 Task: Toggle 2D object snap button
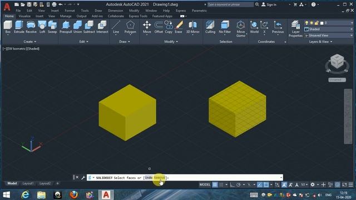(x=266, y=184)
